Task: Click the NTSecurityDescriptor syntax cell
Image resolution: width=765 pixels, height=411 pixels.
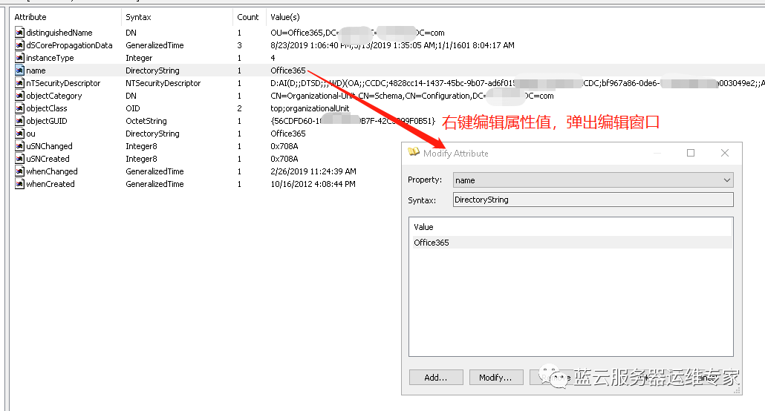Action: tap(163, 83)
